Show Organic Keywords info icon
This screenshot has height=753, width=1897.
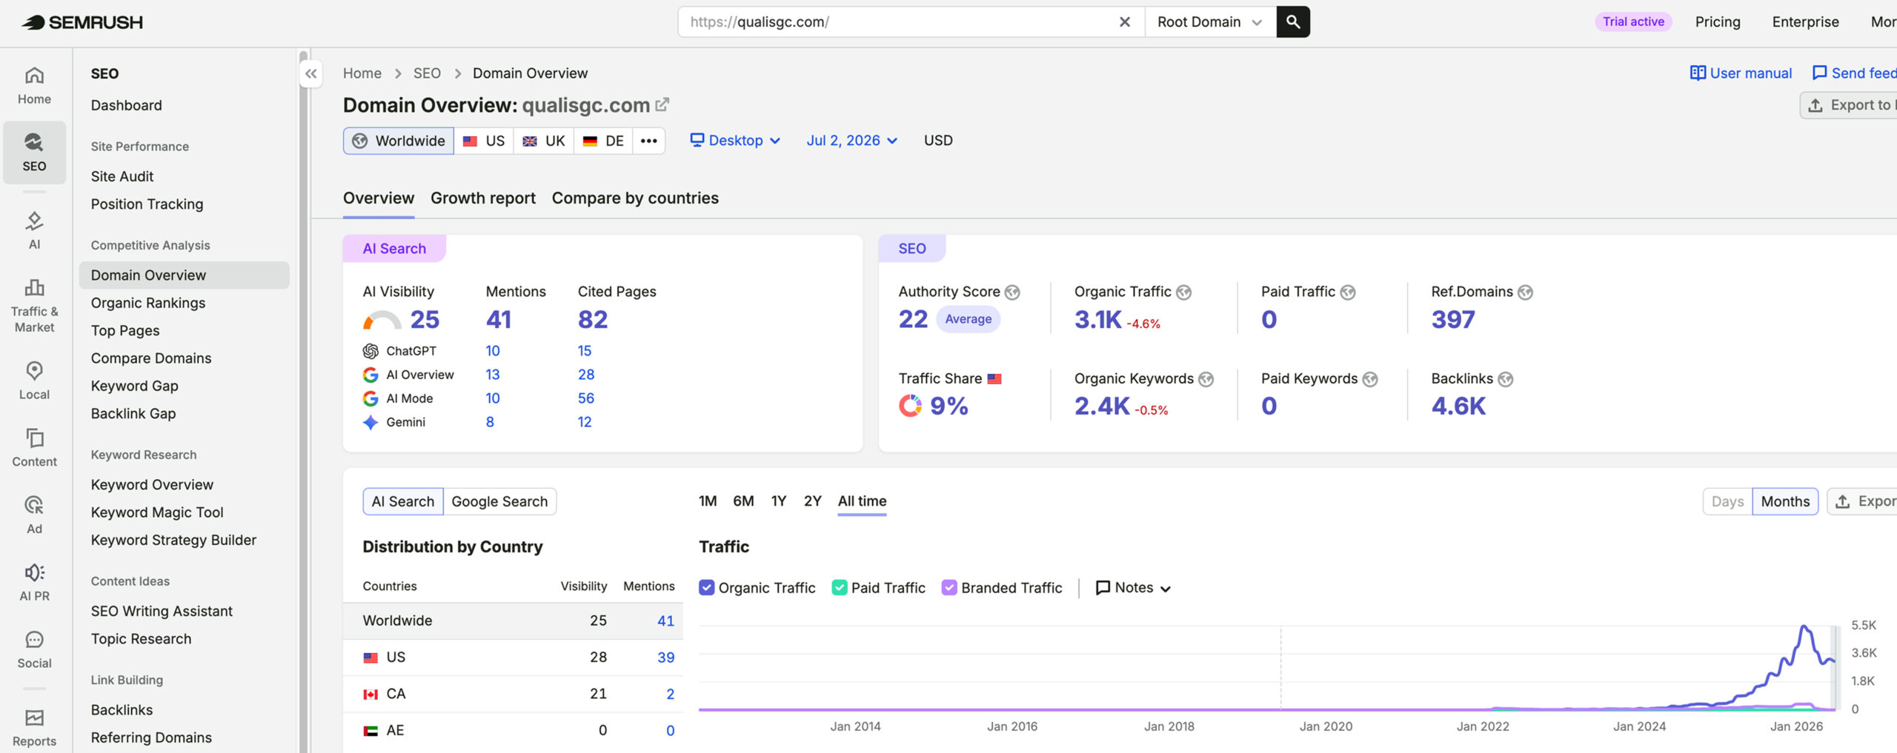click(x=1206, y=379)
